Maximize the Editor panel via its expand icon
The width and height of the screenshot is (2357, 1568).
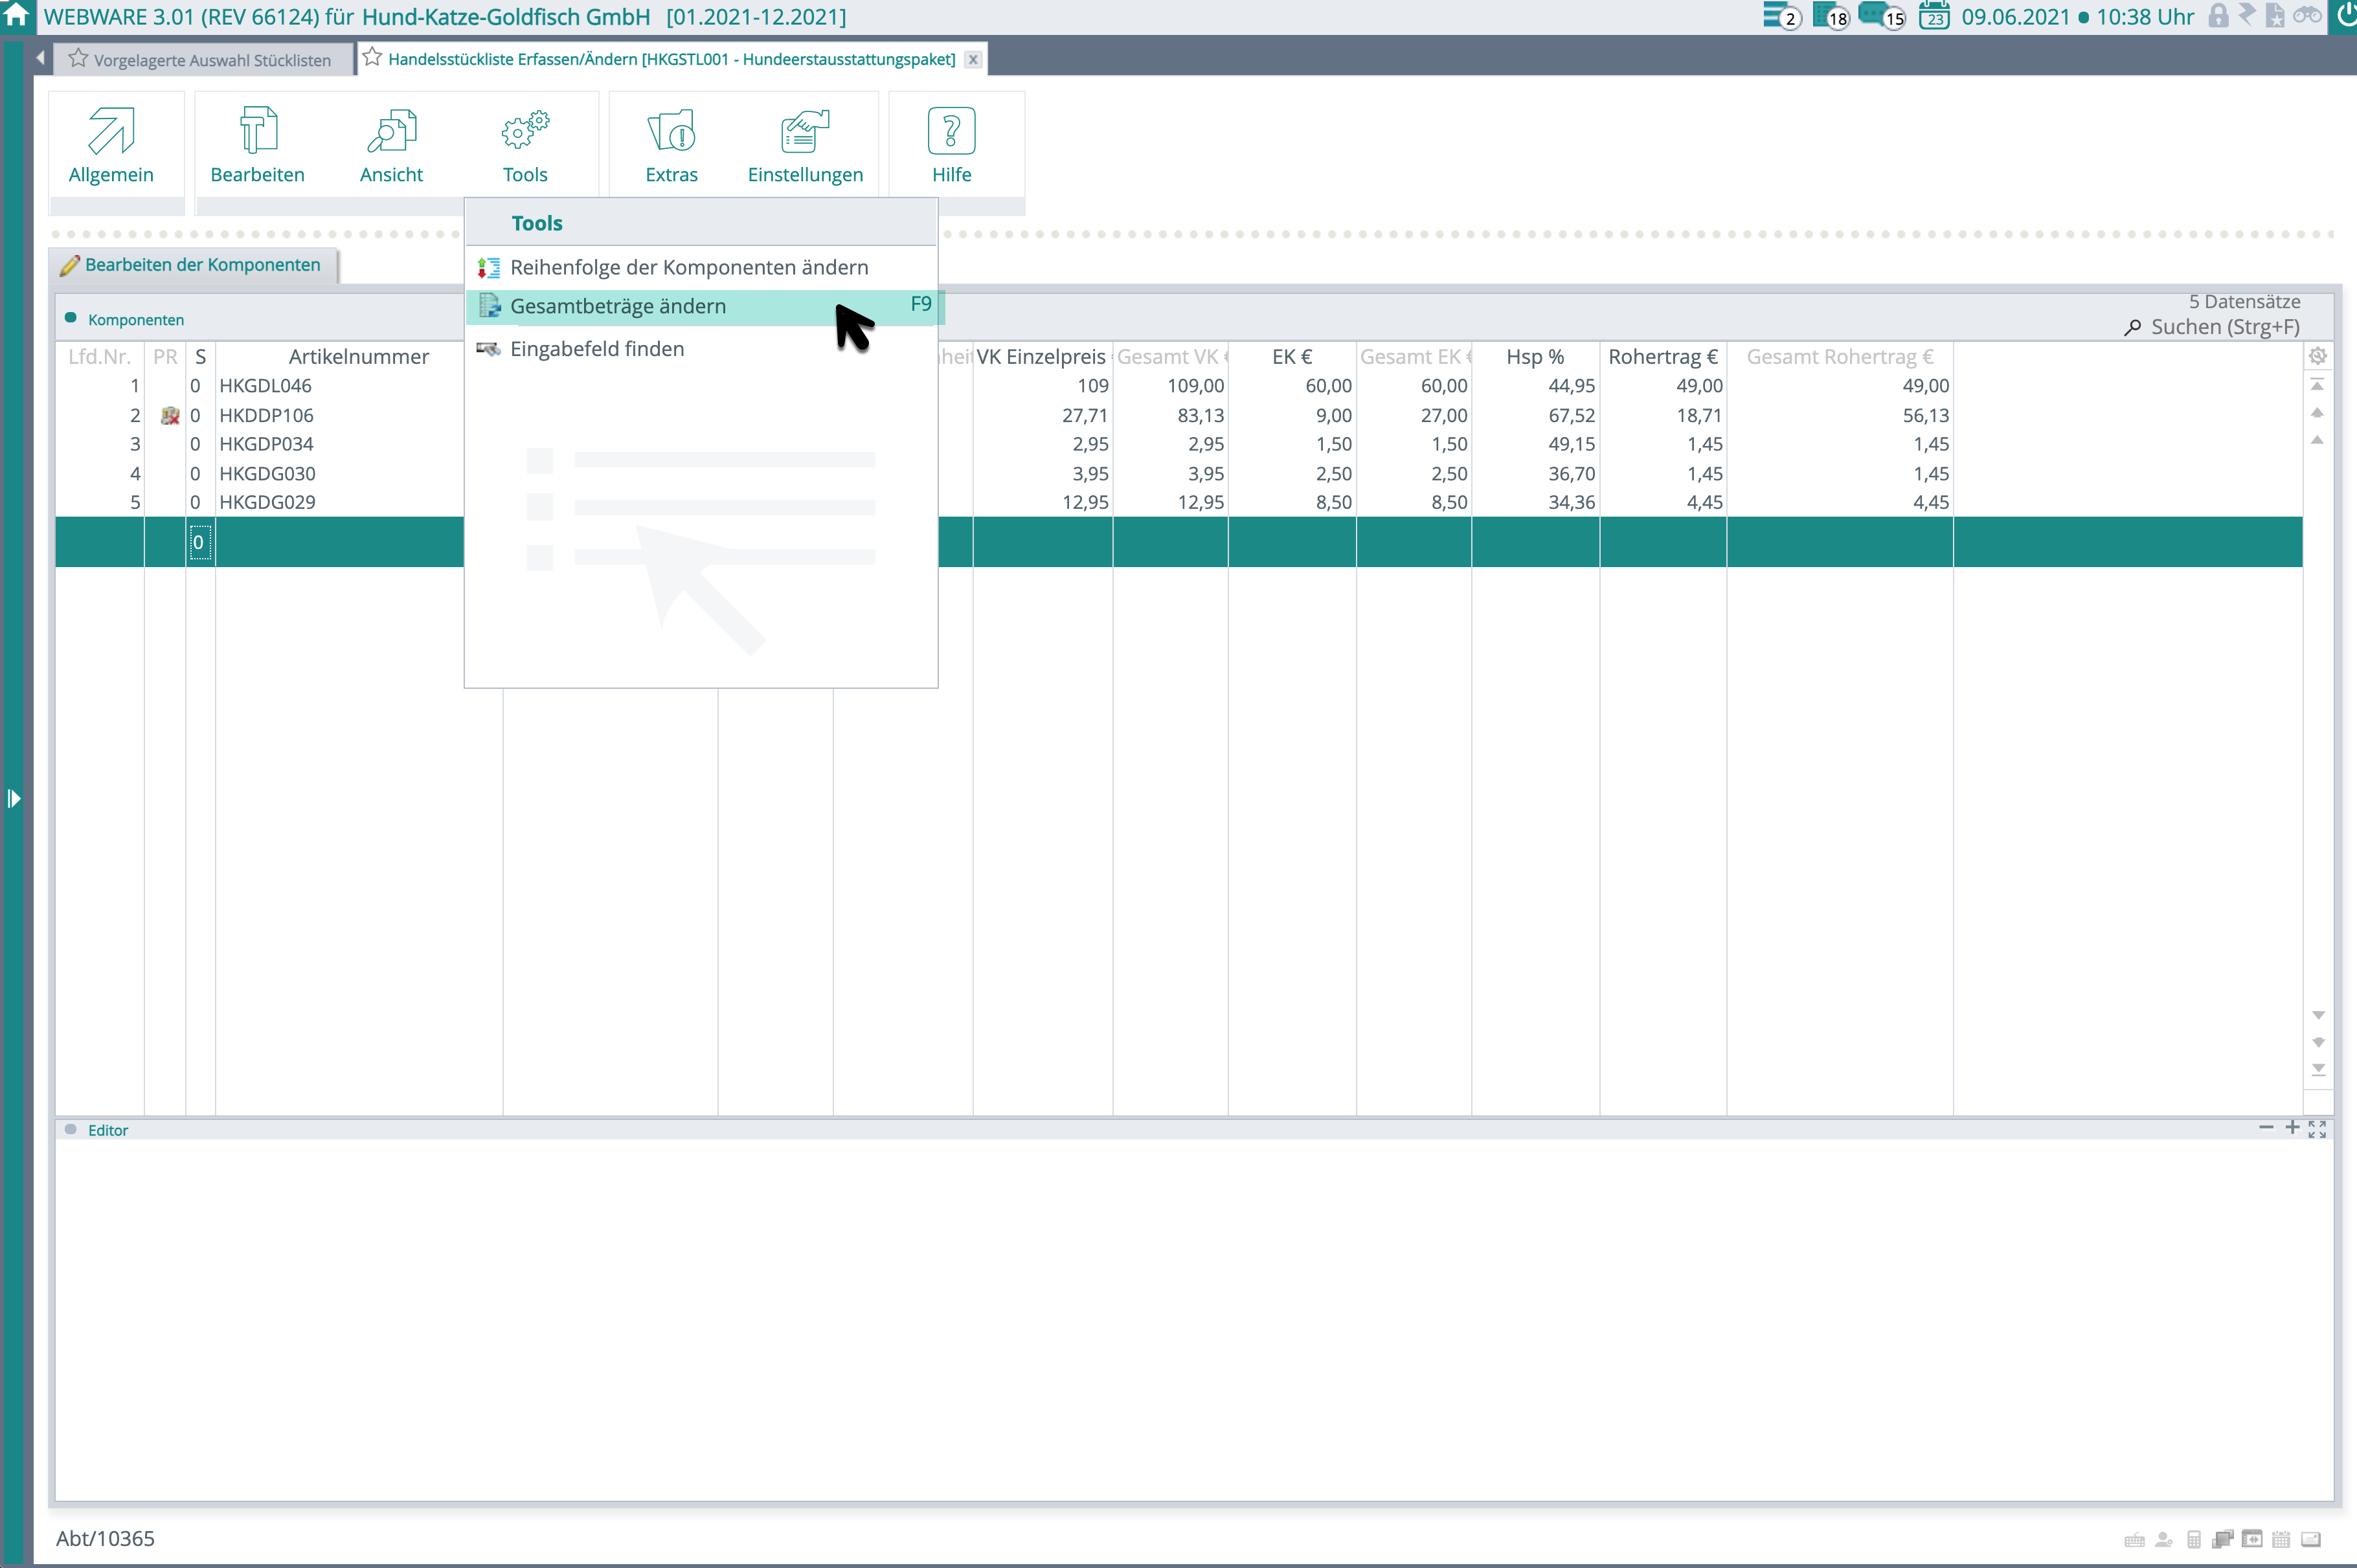[2317, 1129]
